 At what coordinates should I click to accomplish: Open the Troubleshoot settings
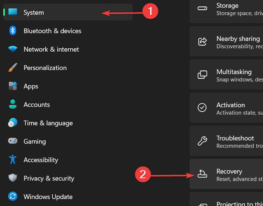226,141
